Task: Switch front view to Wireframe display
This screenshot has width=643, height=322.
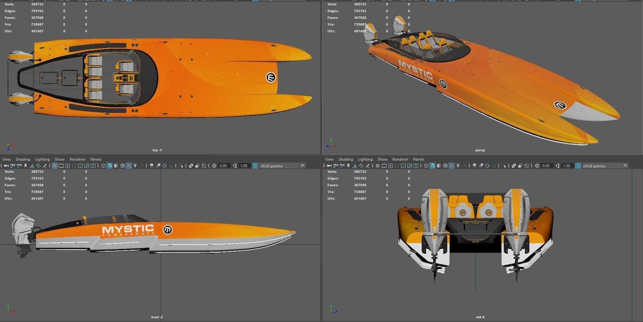Action: tap(103, 166)
